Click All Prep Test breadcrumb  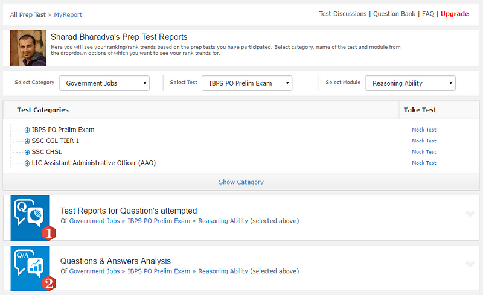(28, 15)
